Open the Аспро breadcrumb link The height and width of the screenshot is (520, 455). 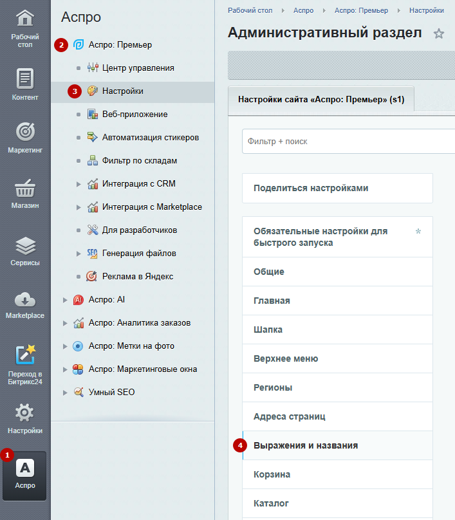click(x=304, y=10)
